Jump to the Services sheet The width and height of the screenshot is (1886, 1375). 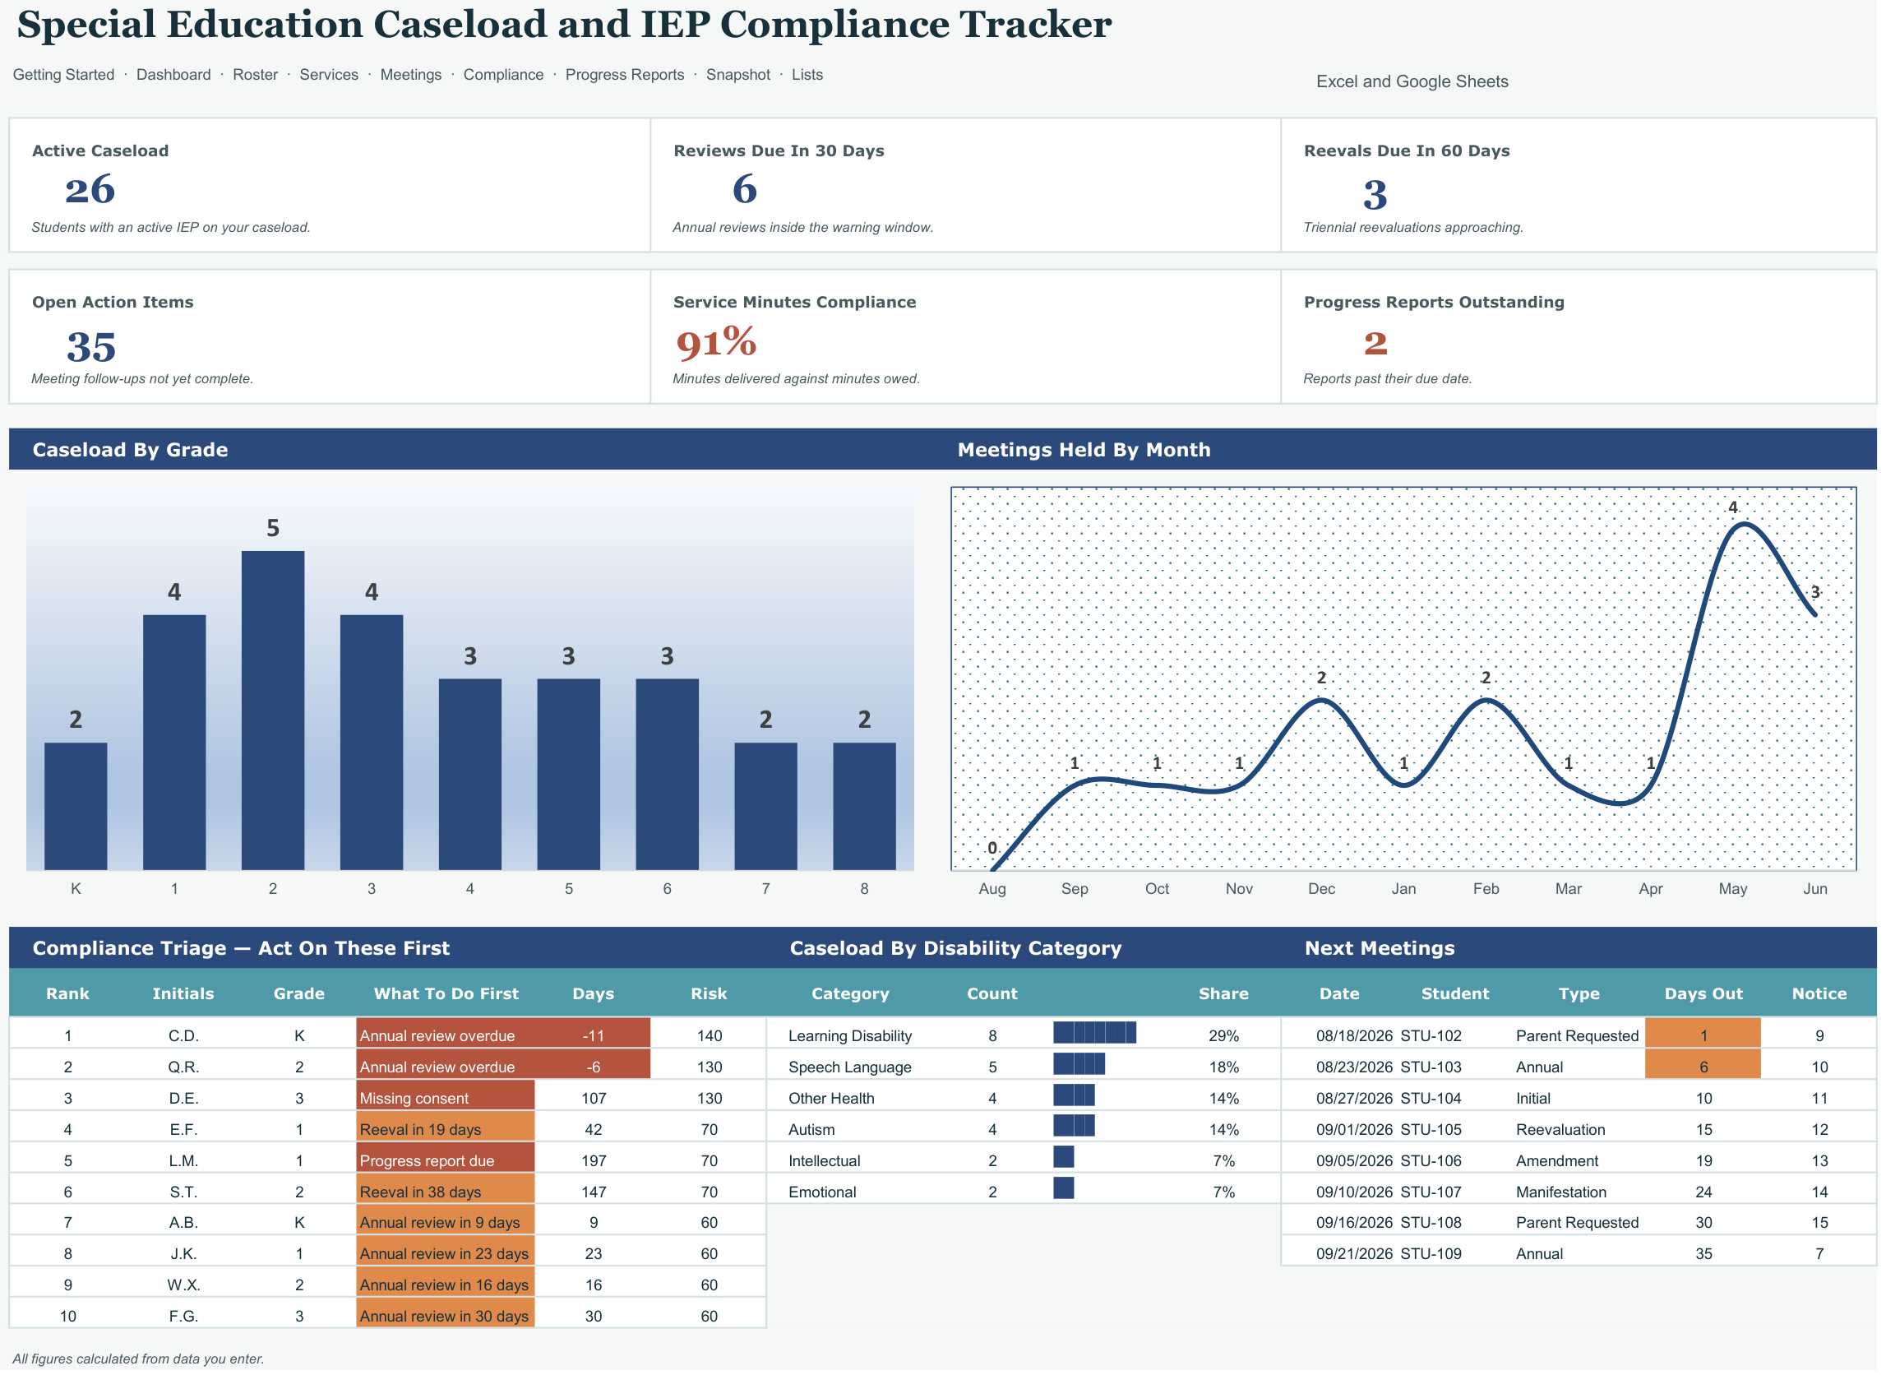click(x=330, y=75)
